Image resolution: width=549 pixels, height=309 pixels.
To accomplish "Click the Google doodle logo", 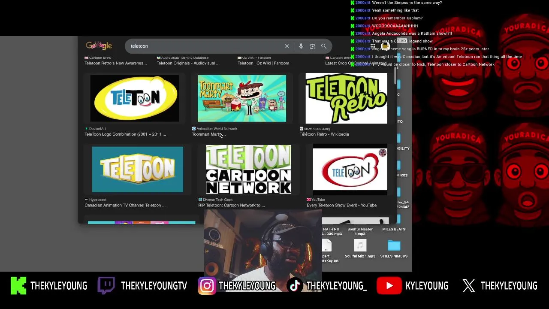I will (99, 46).
